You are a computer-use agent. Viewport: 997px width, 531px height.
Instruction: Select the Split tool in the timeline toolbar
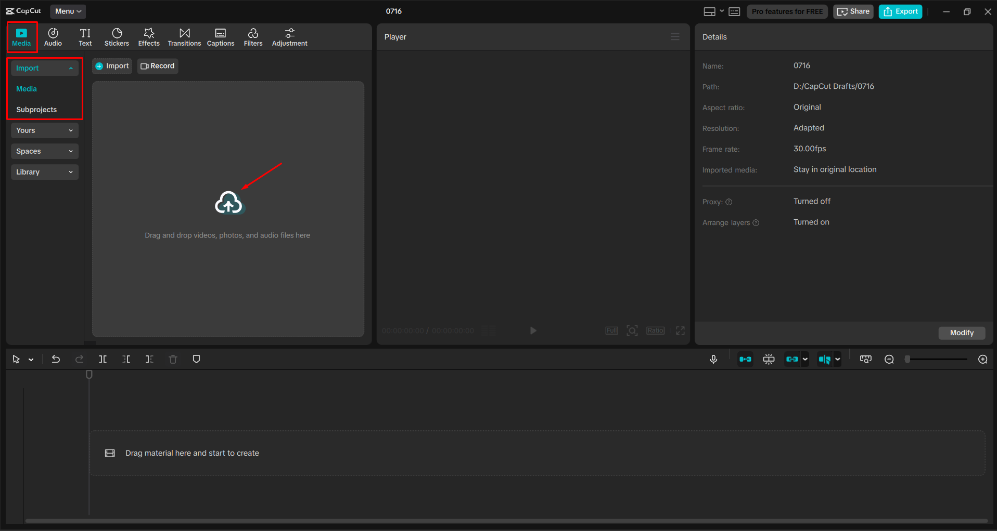click(x=103, y=359)
